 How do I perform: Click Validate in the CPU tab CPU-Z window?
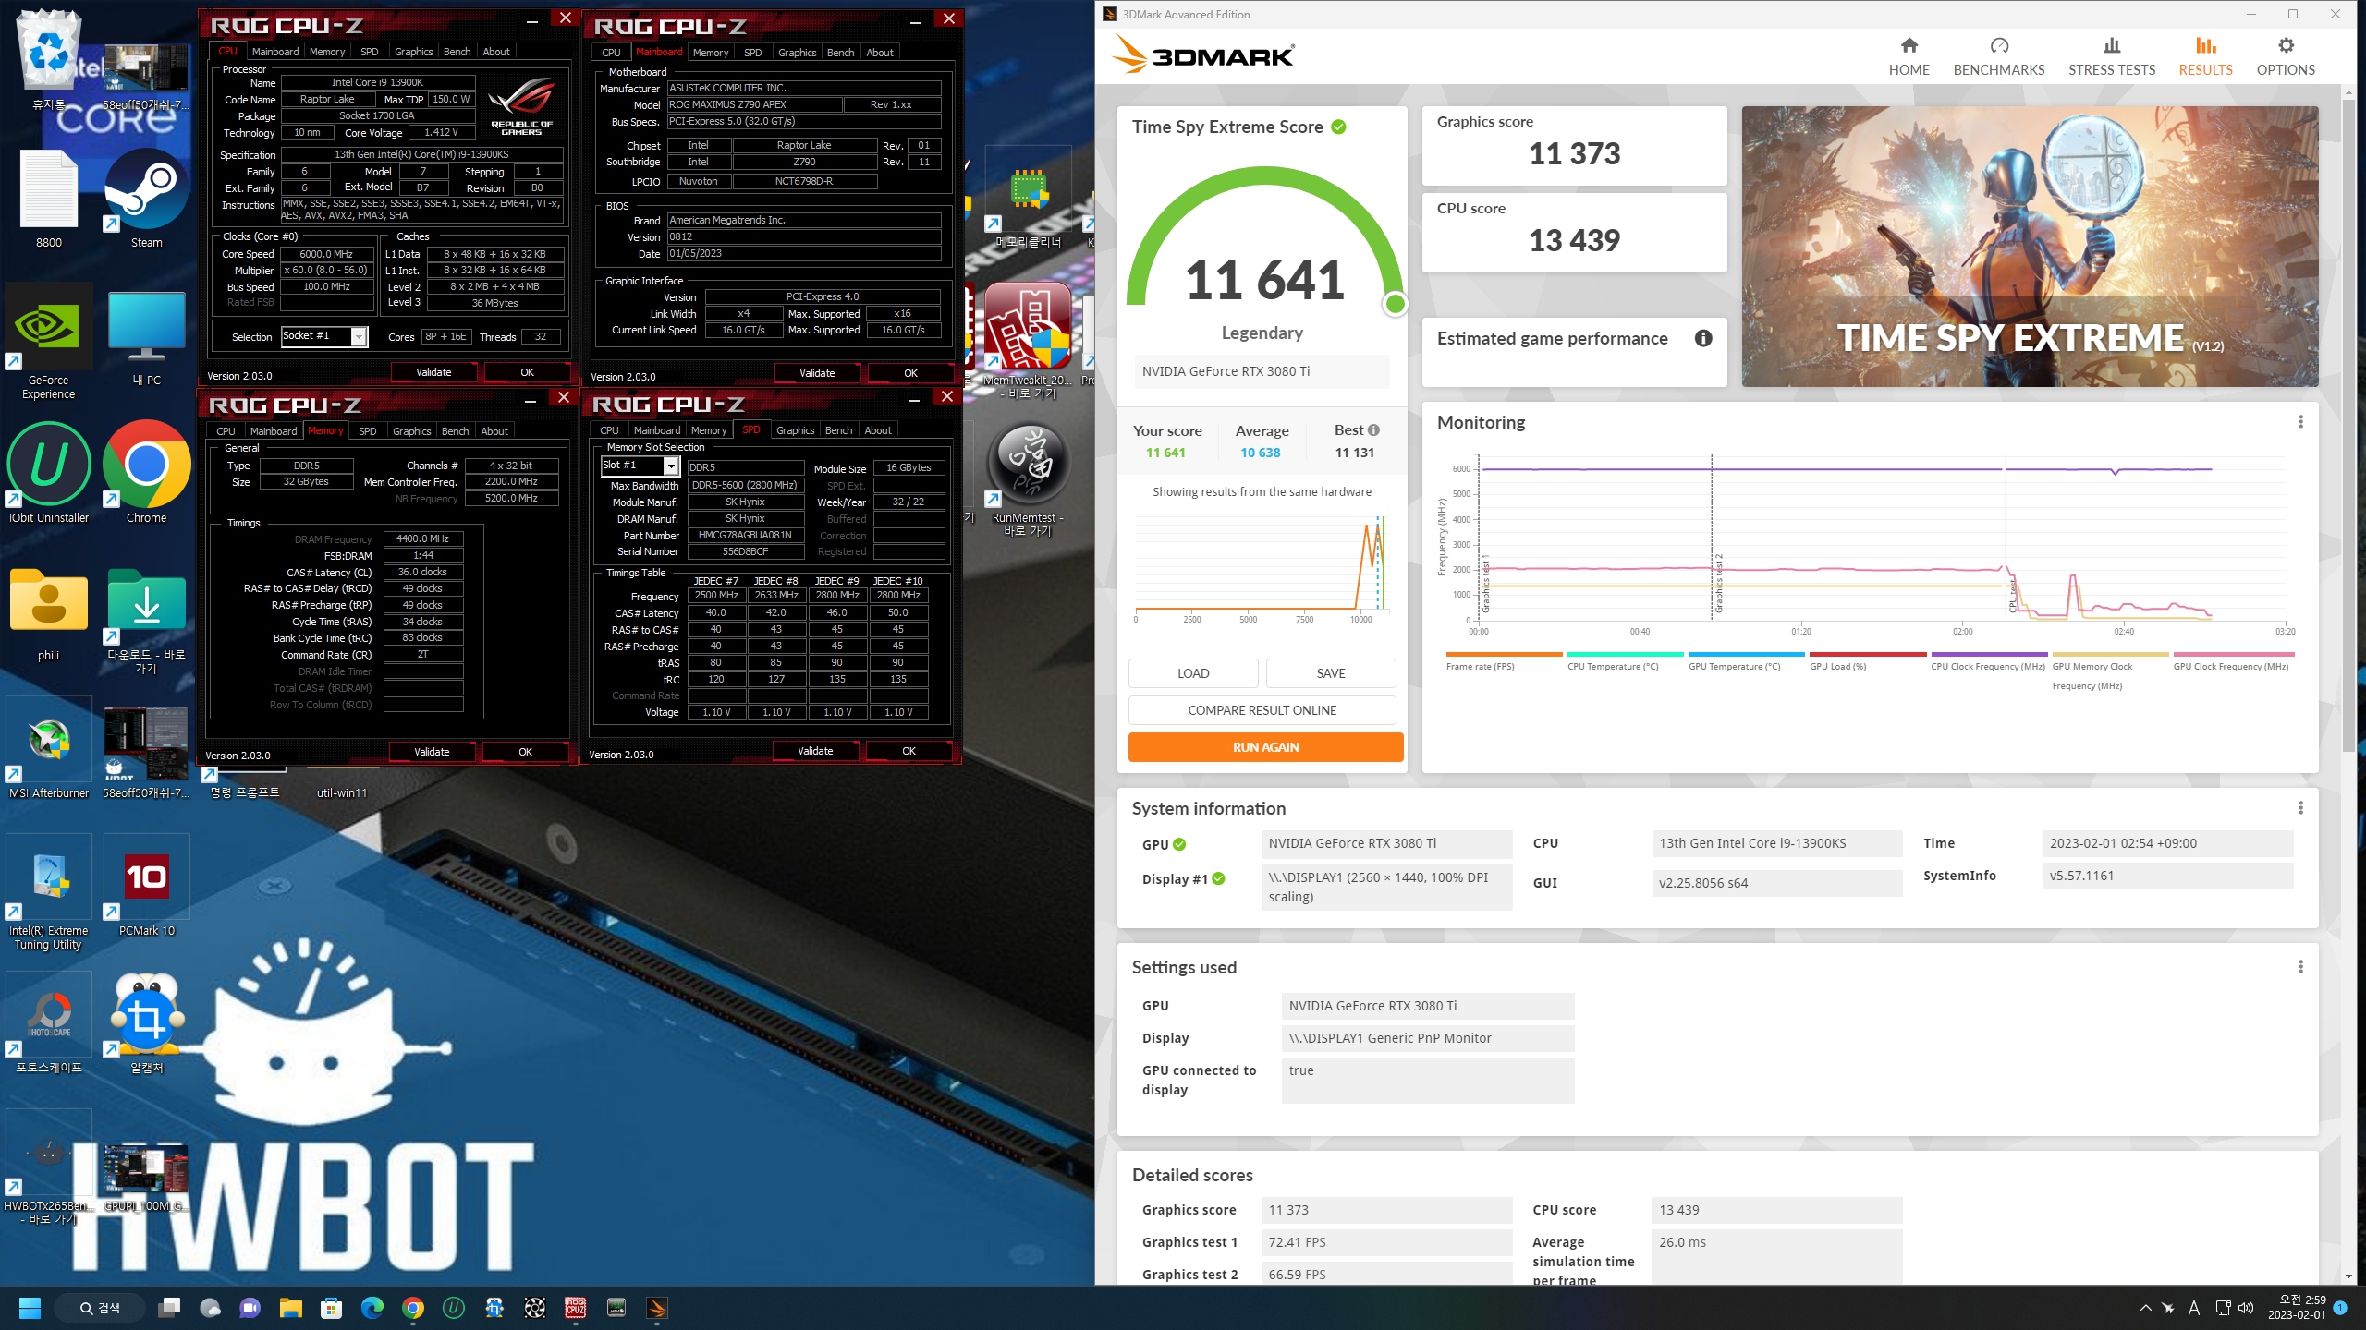pos(433,372)
